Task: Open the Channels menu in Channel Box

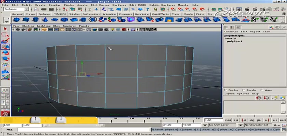Action: click(x=231, y=32)
